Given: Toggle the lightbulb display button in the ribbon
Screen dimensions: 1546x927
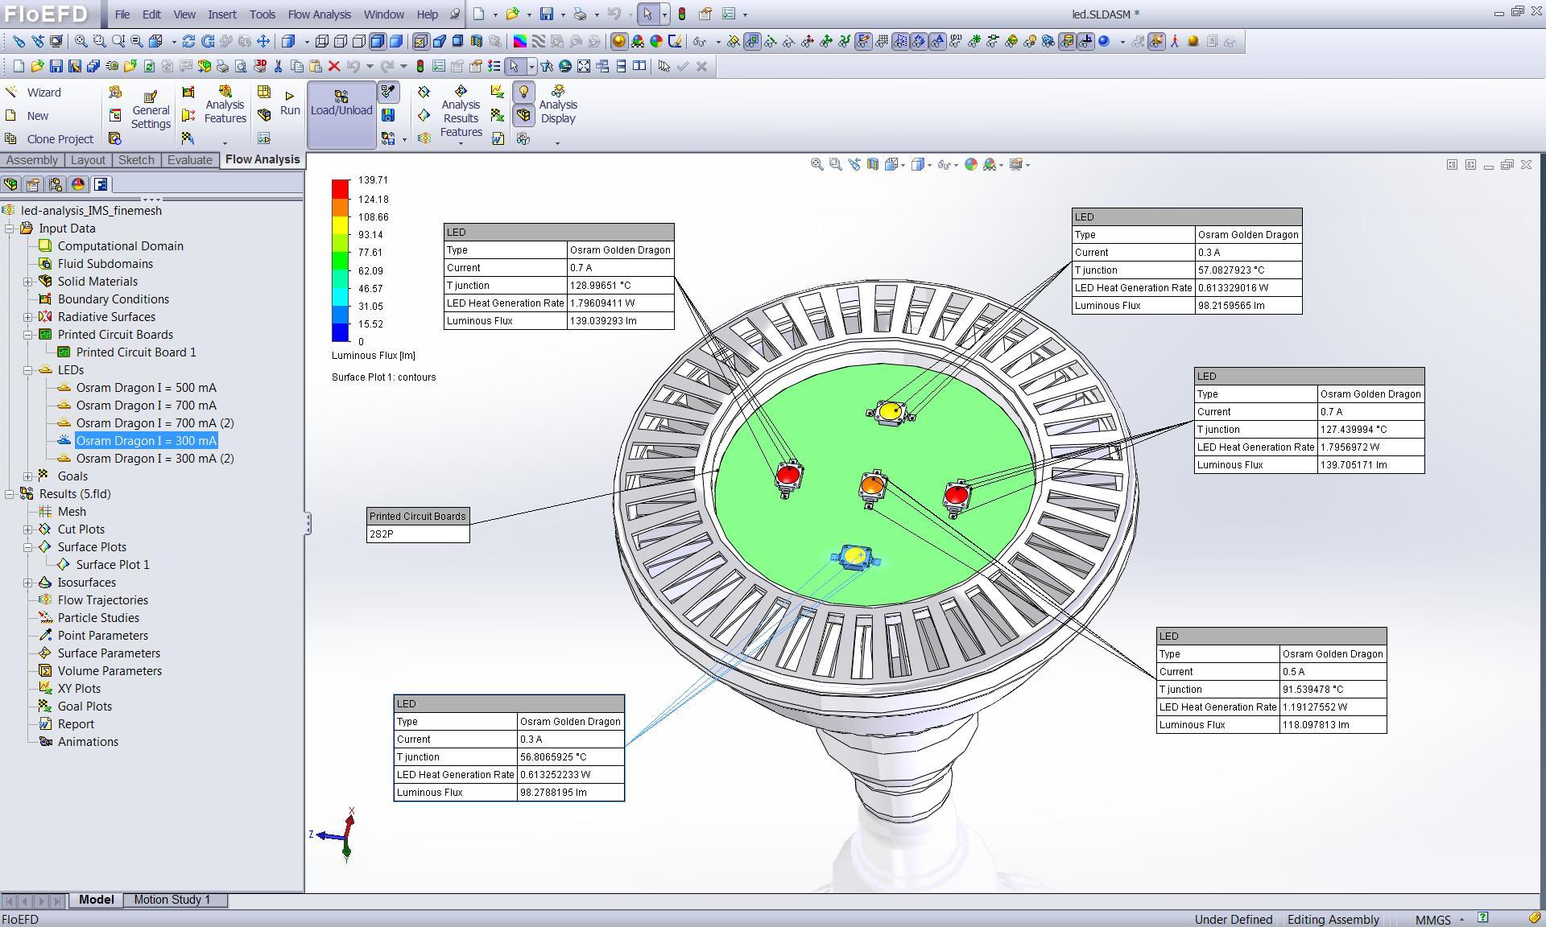Looking at the screenshot, I should (x=523, y=92).
